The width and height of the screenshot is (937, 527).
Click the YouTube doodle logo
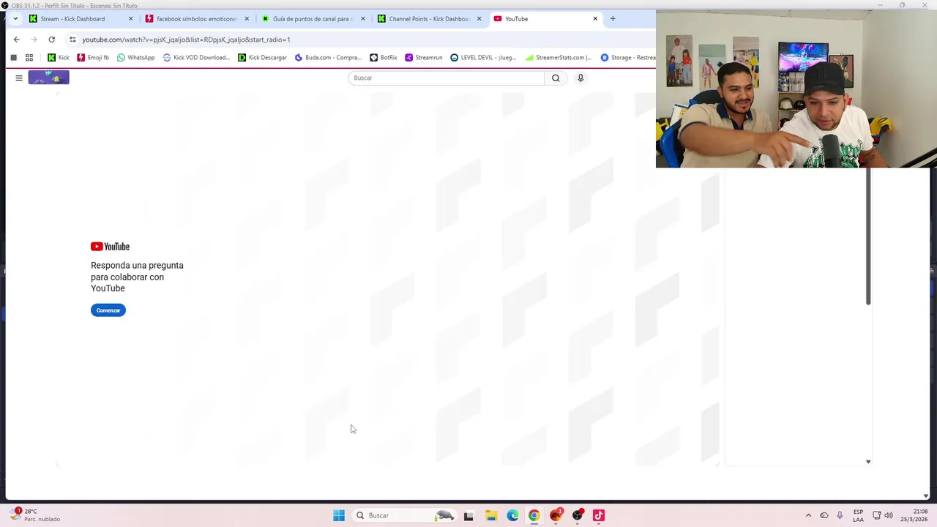(48, 78)
